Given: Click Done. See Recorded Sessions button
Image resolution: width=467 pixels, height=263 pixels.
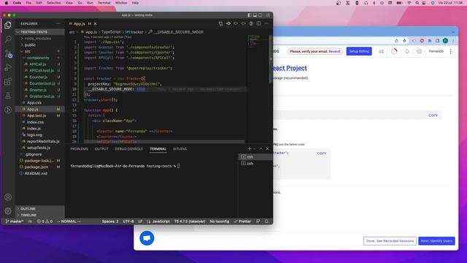Looking at the screenshot, I should [390, 241].
